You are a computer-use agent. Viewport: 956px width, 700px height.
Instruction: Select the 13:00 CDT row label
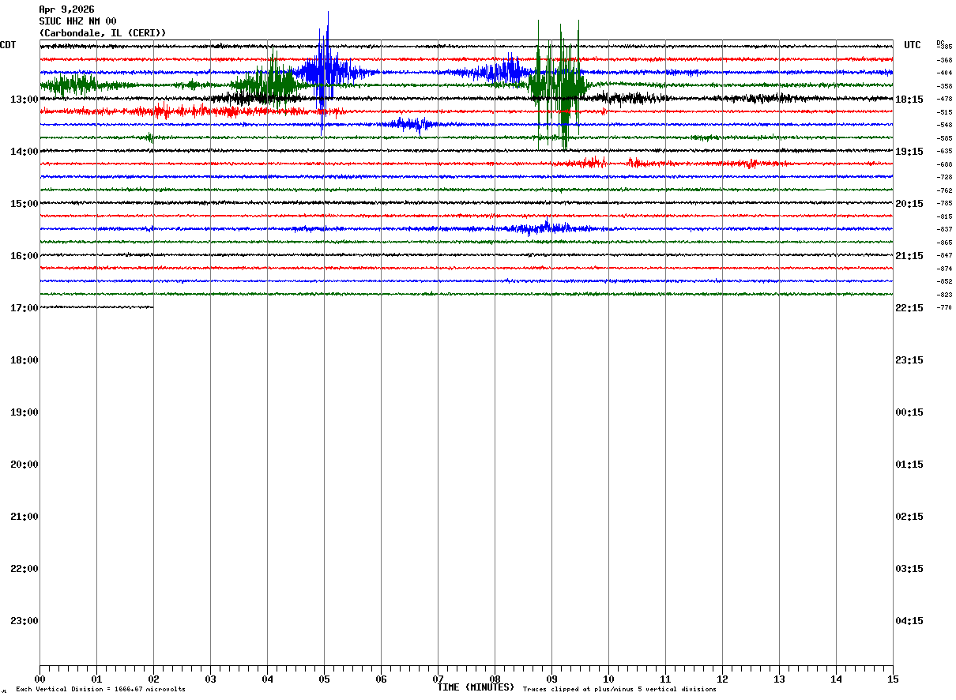[x=24, y=100]
